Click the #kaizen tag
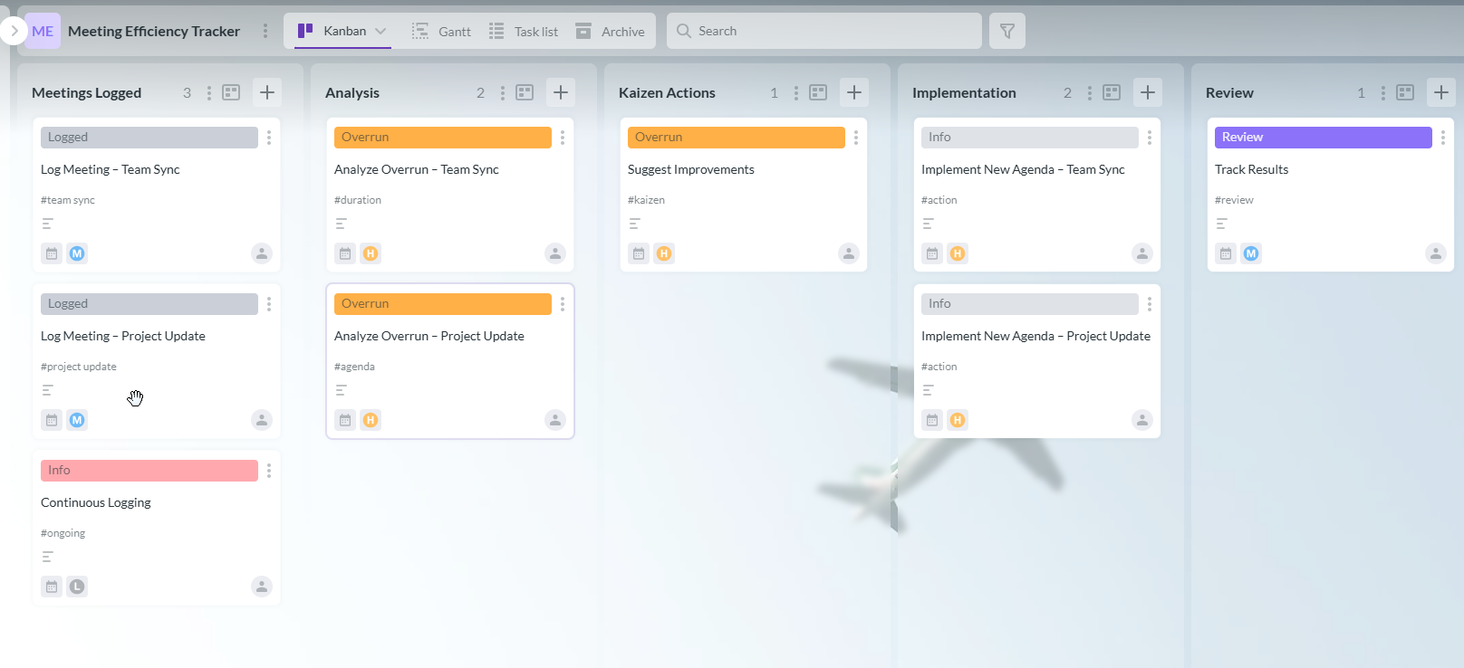 [646, 200]
